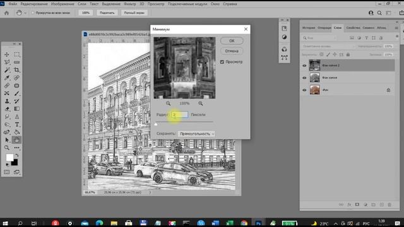Change screen mode icon in toolbox
404x227 pixels.
tap(17, 172)
